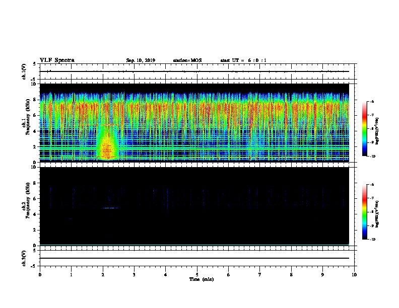Click the time axis tick label "5"
The height and width of the screenshot is (308, 399).
[197, 275]
